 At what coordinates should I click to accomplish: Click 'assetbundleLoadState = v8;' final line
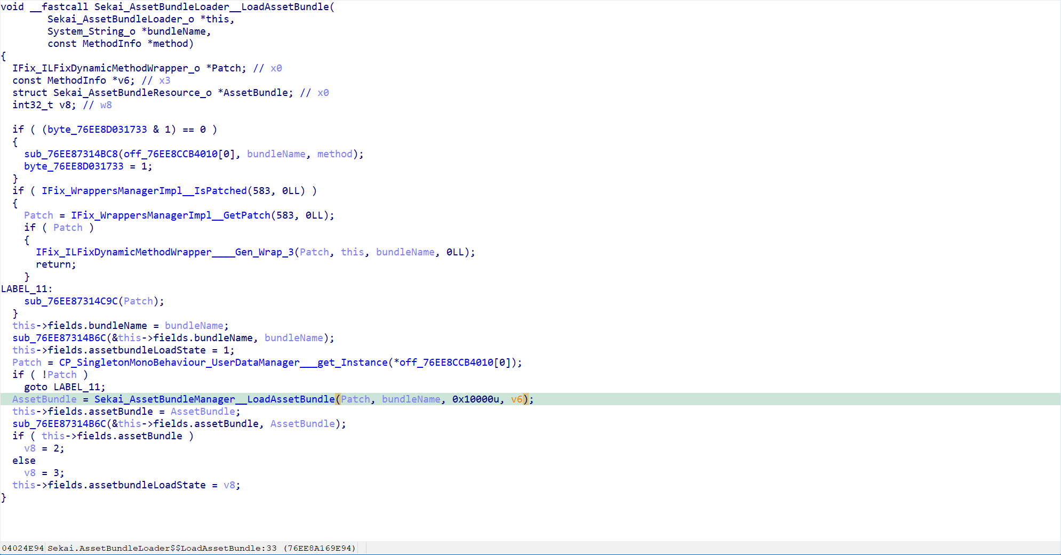tap(126, 485)
